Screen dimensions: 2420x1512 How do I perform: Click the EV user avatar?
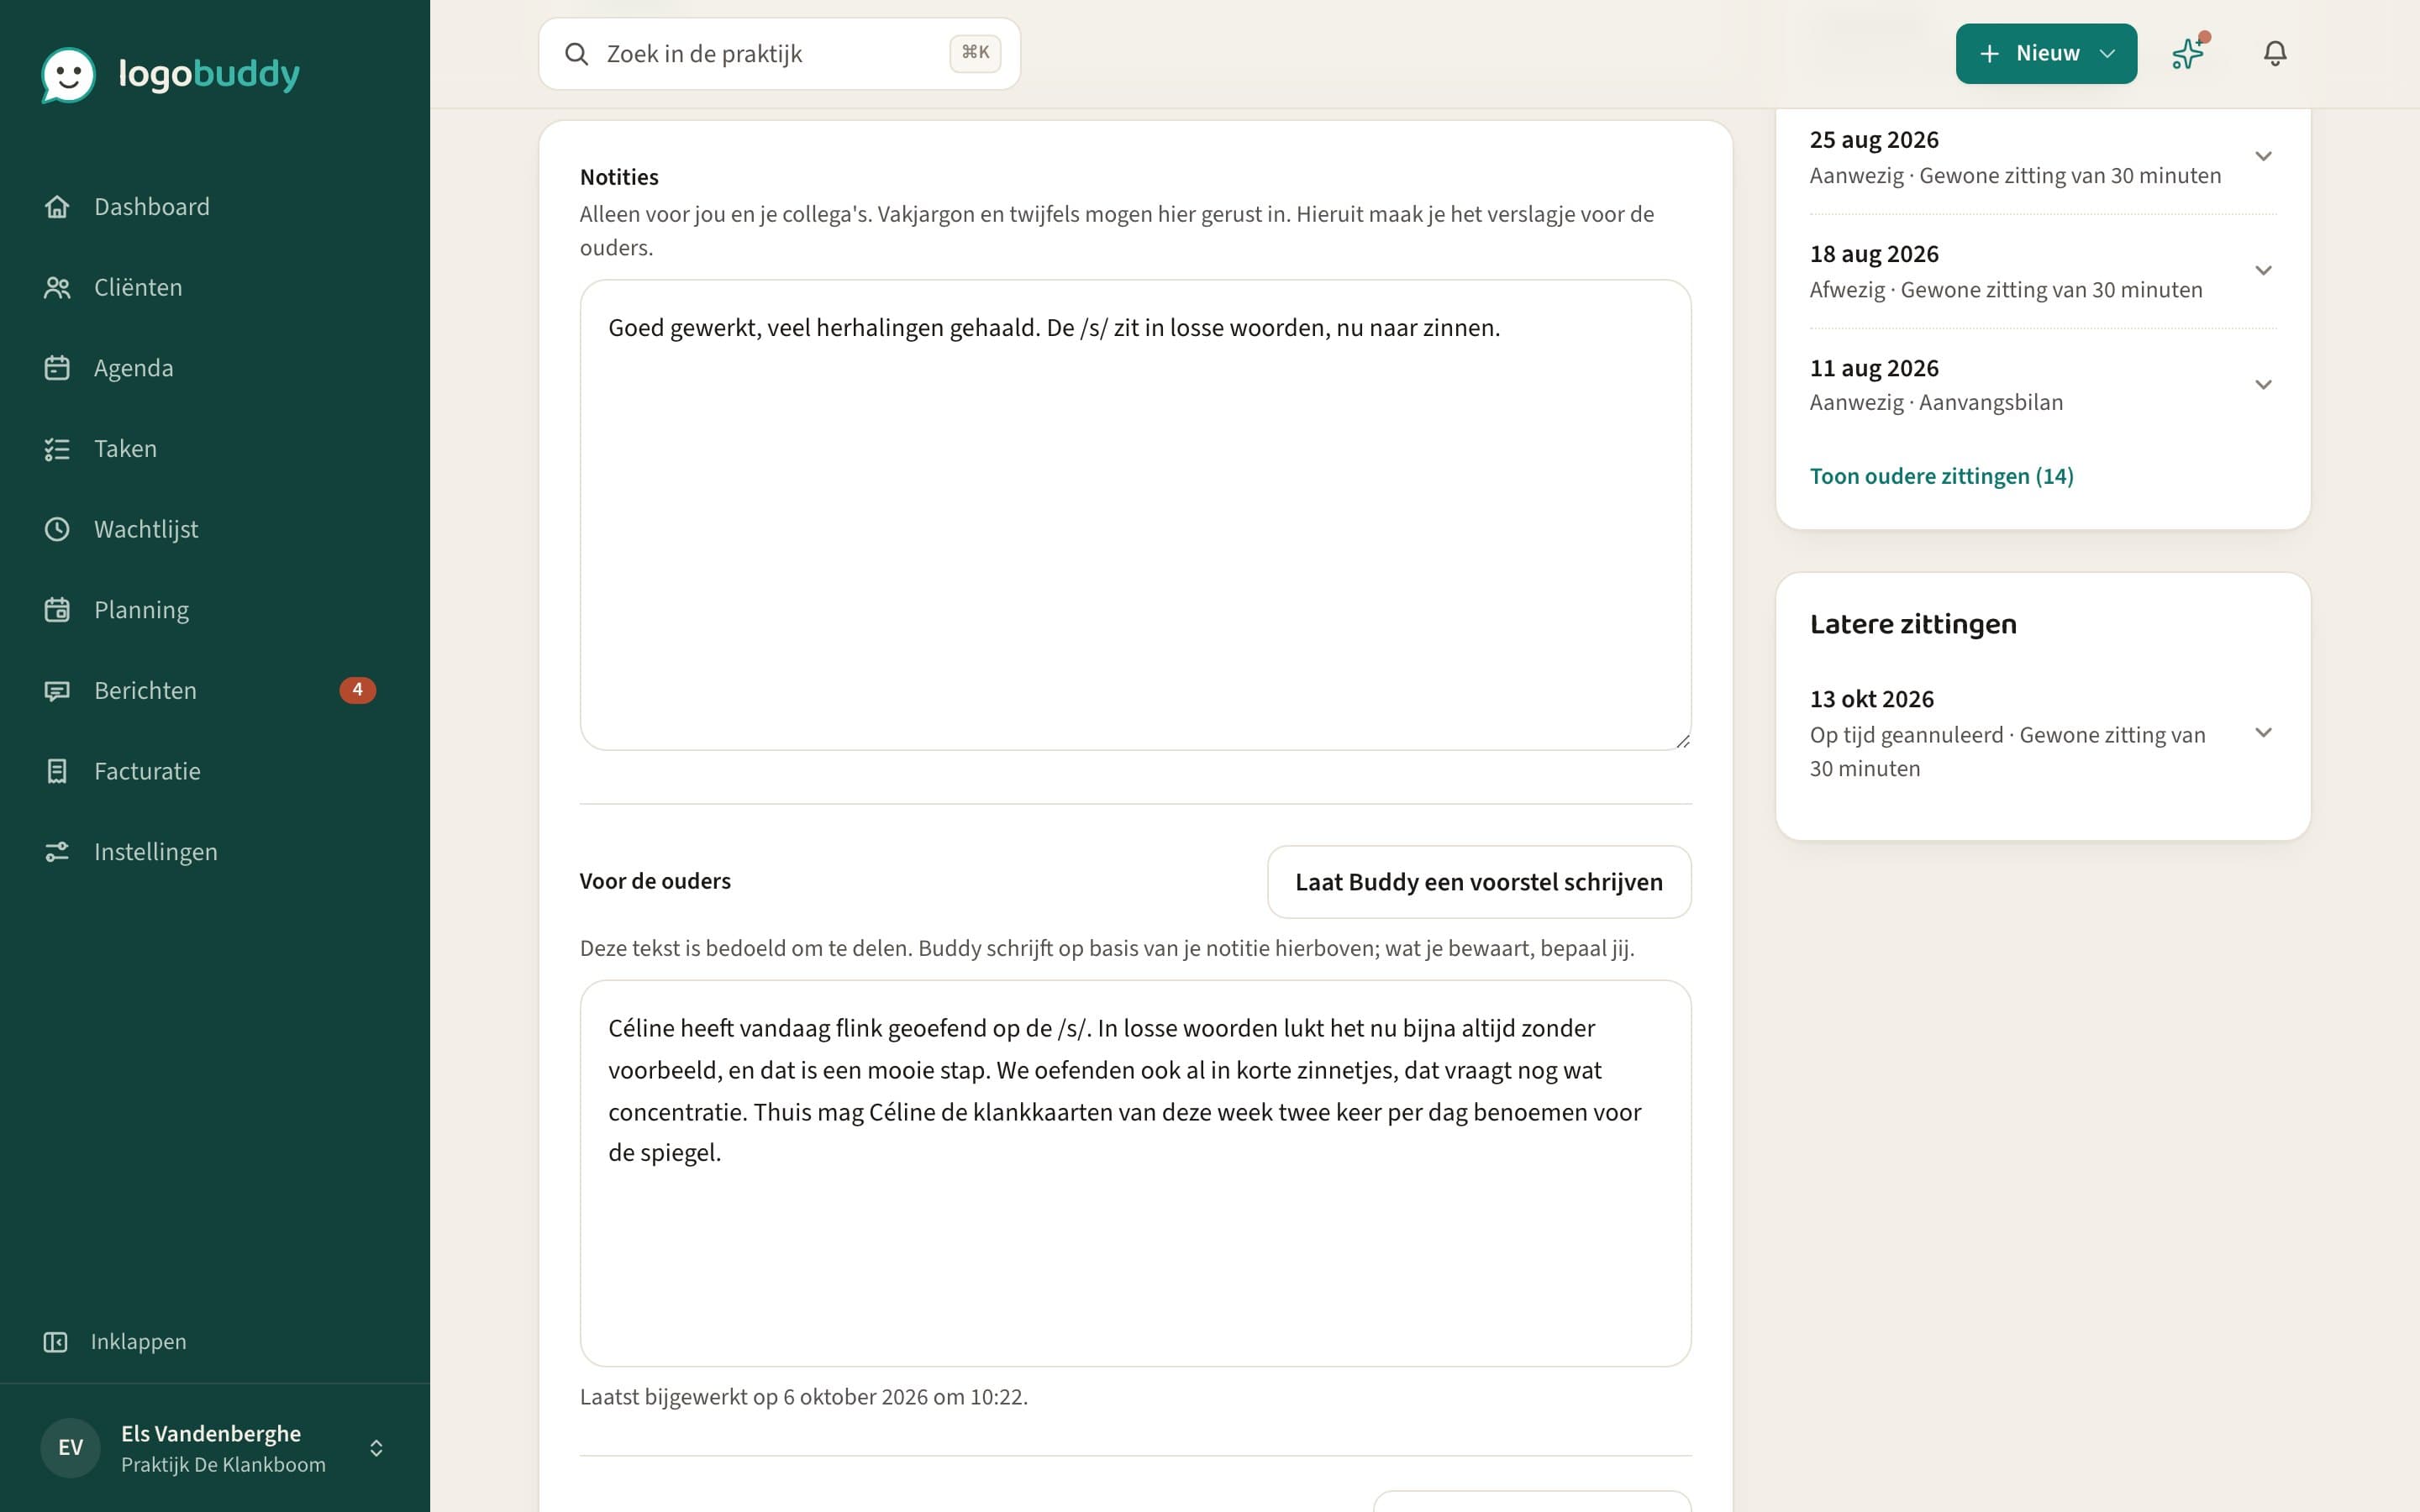pos(70,1447)
